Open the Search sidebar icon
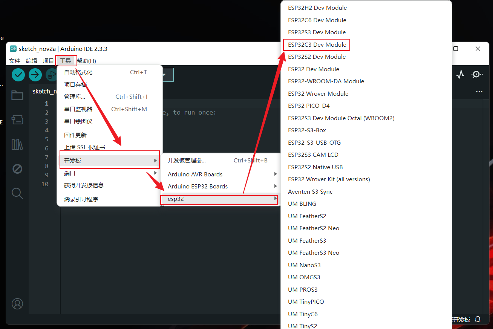The image size is (493, 329). (x=17, y=193)
